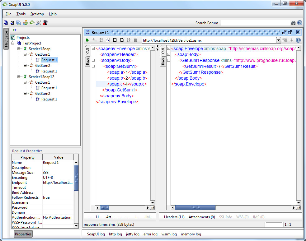Click the binoculars search forum icon
This screenshot has width=306, height=241.
[293, 23]
